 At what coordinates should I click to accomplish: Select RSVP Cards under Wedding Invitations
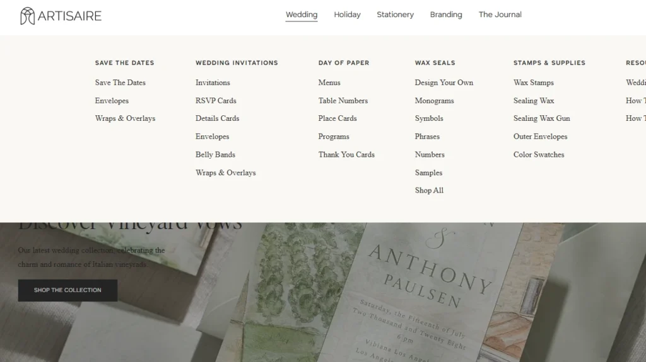tap(216, 101)
